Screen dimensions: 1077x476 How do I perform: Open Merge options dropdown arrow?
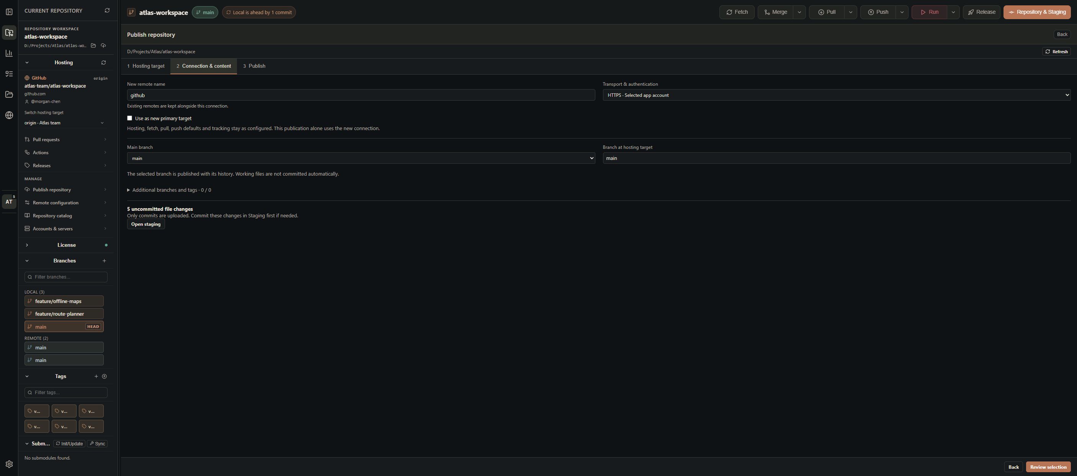799,12
